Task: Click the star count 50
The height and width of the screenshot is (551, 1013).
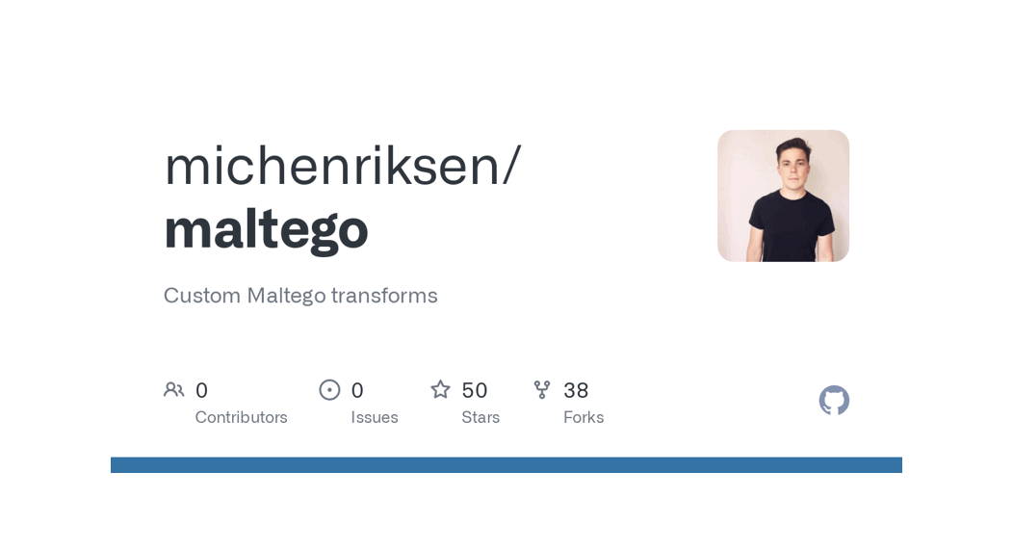Action: pyautogui.click(x=475, y=390)
